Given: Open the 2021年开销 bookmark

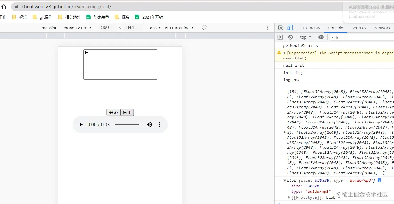Looking at the screenshot, I should click(149, 17).
